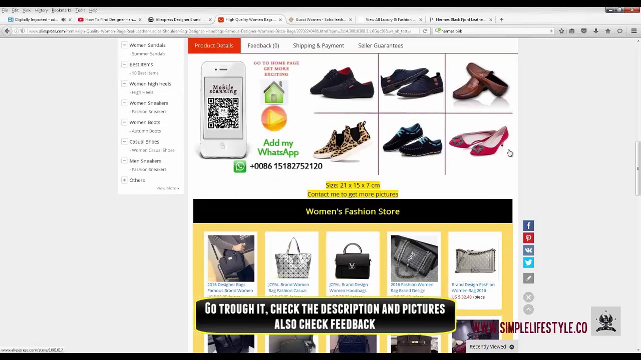Close the floating share sidebar
Screen dimensions: 641x360
(528, 297)
